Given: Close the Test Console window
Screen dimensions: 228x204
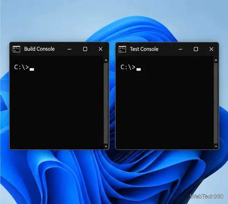Looking at the screenshot, I should (x=211, y=49).
